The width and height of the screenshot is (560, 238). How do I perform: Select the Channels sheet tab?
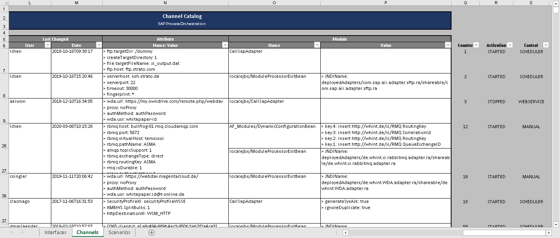[x=88, y=233]
